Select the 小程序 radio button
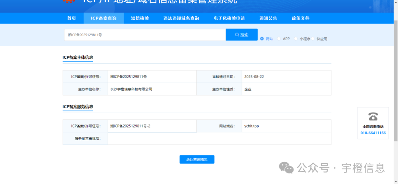The width and height of the screenshot is (398, 184). (x=296, y=39)
